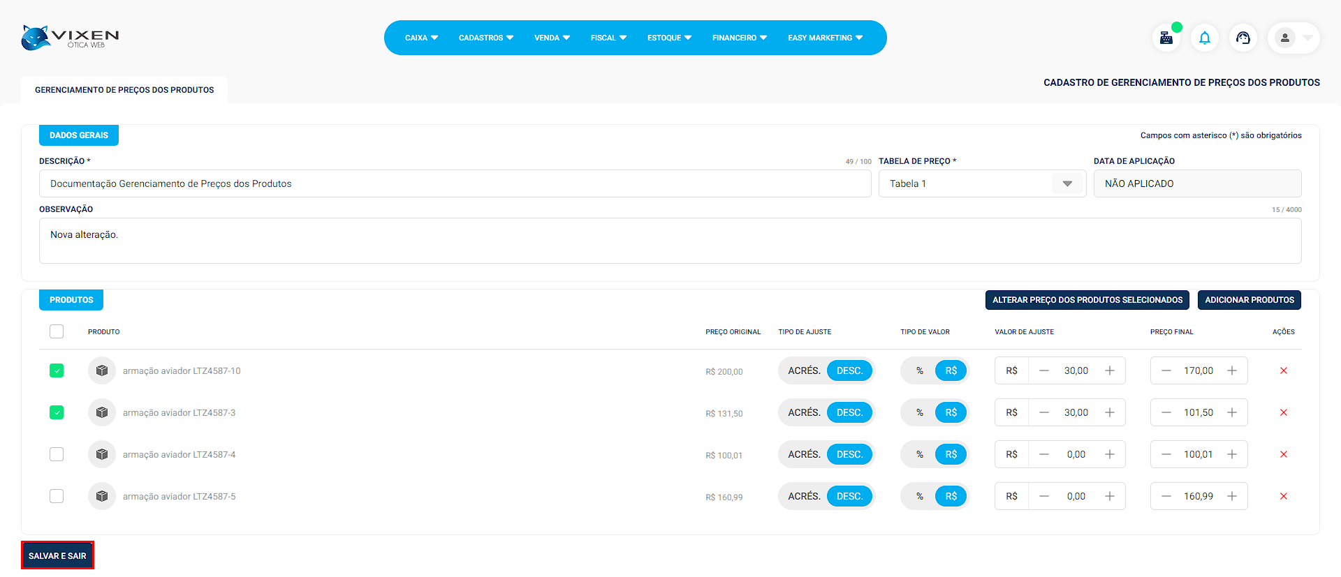Image resolution: width=1341 pixels, height=577 pixels.
Task: Check the armação aviador LTZ4587-4 checkbox
Action: (x=57, y=454)
